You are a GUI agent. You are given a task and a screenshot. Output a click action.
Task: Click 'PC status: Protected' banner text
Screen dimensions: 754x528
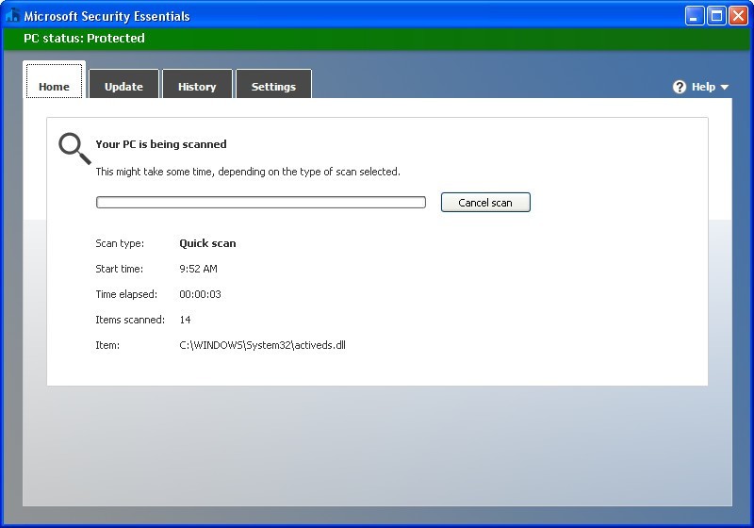tap(84, 39)
